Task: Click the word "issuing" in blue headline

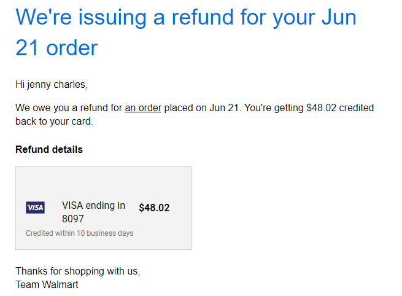Action: tap(112, 17)
